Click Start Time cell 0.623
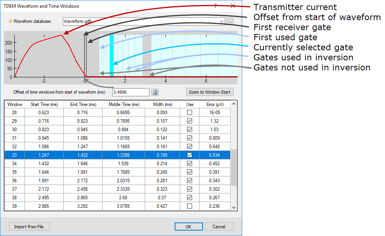Viewport: 385px width, 236px height. pos(44,112)
